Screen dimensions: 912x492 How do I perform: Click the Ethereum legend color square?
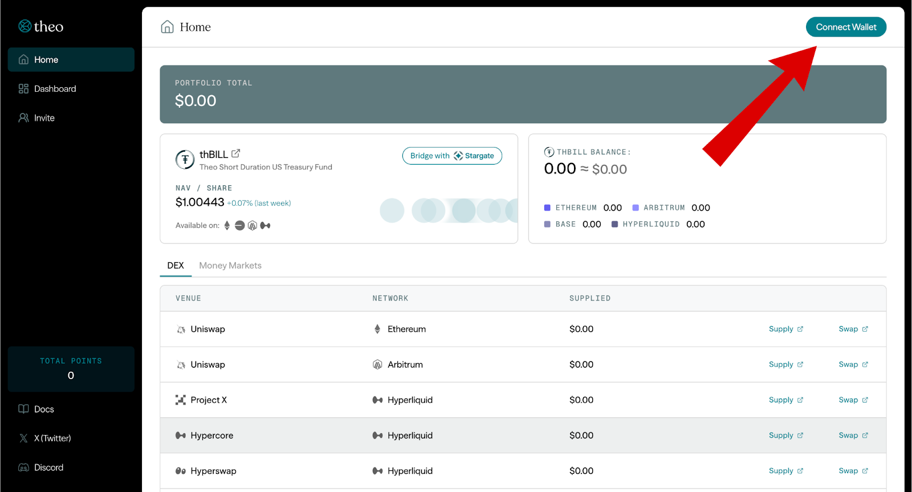(547, 208)
